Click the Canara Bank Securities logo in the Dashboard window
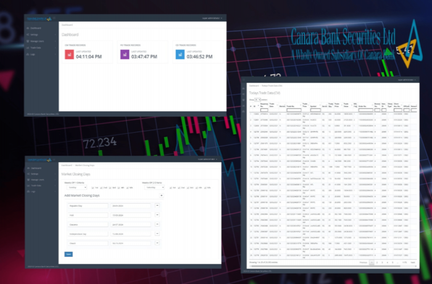Image resolution: width=432 pixels, height=284 pixels. tap(39, 19)
